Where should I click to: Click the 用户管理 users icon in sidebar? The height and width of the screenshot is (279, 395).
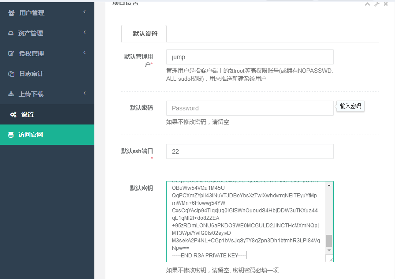coord(11,13)
